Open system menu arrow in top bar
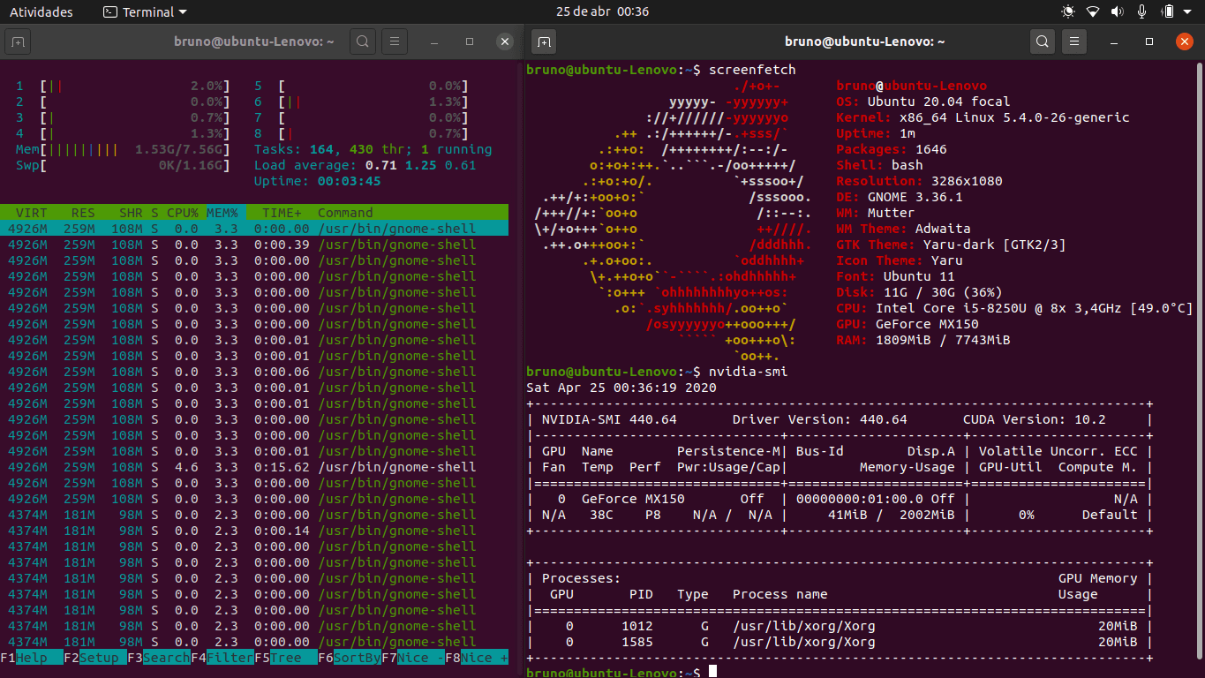The image size is (1205, 678). pos(1188,12)
